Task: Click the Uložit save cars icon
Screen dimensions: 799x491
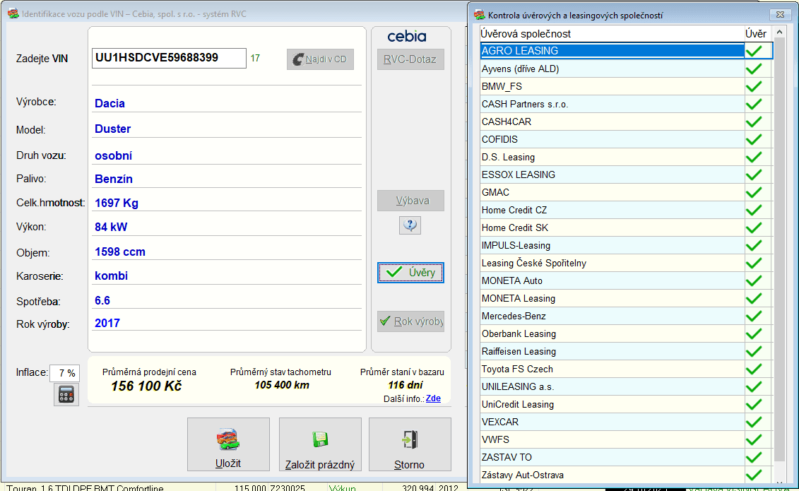Action: [227, 439]
